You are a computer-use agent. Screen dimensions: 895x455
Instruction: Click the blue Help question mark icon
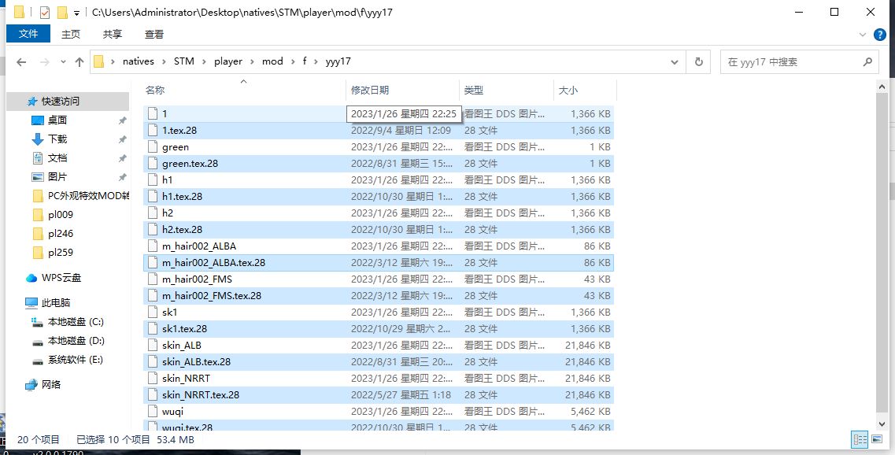[879, 34]
